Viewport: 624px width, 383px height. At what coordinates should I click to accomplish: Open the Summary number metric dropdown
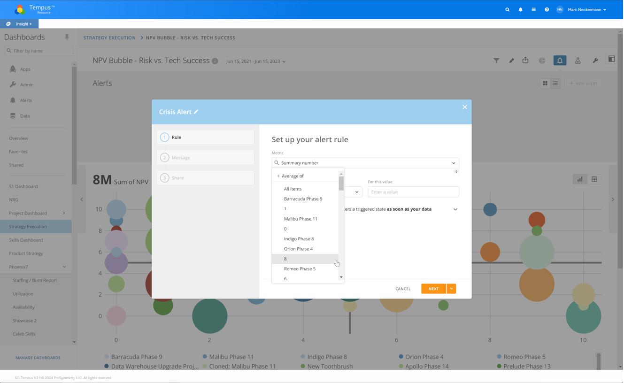click(x=365, y=163)
